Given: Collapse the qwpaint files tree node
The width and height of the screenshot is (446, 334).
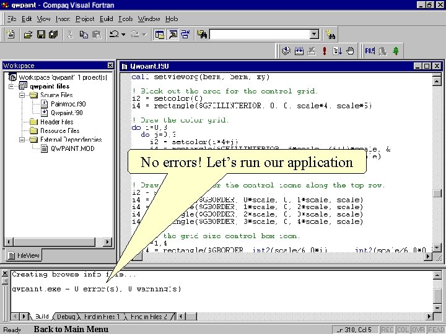Looking at the screenshot, I should coord(11,86).
